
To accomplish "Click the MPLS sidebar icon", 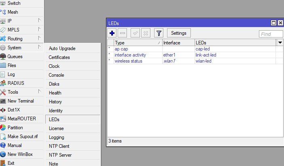I will 3,29.
